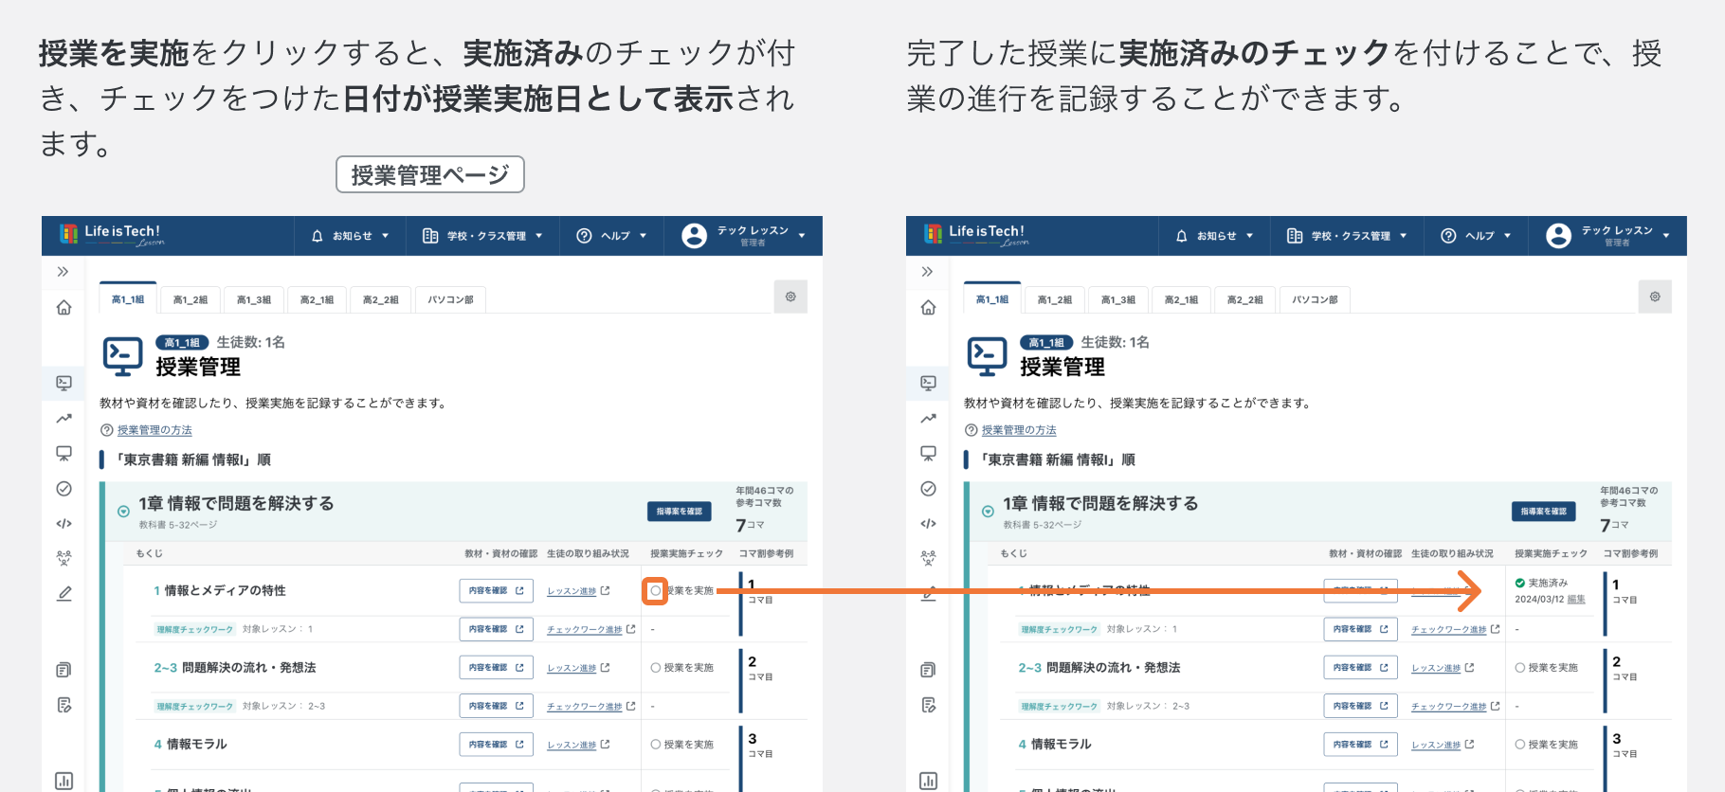Open the code brackets icon, left sidebar
The height and width of the screenshot is (792, 1725).
(64, 523)
